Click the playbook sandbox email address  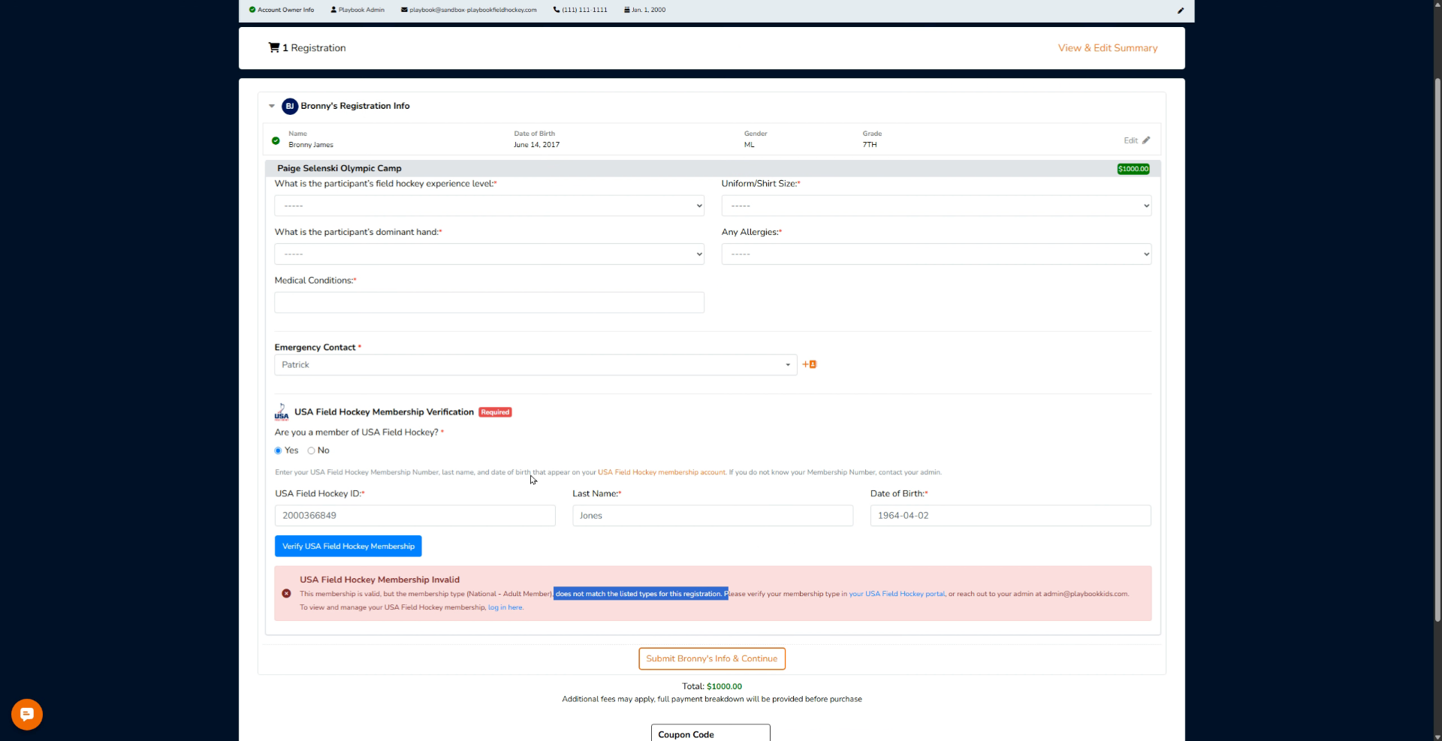pyautogui.click(x=473, y=10)
